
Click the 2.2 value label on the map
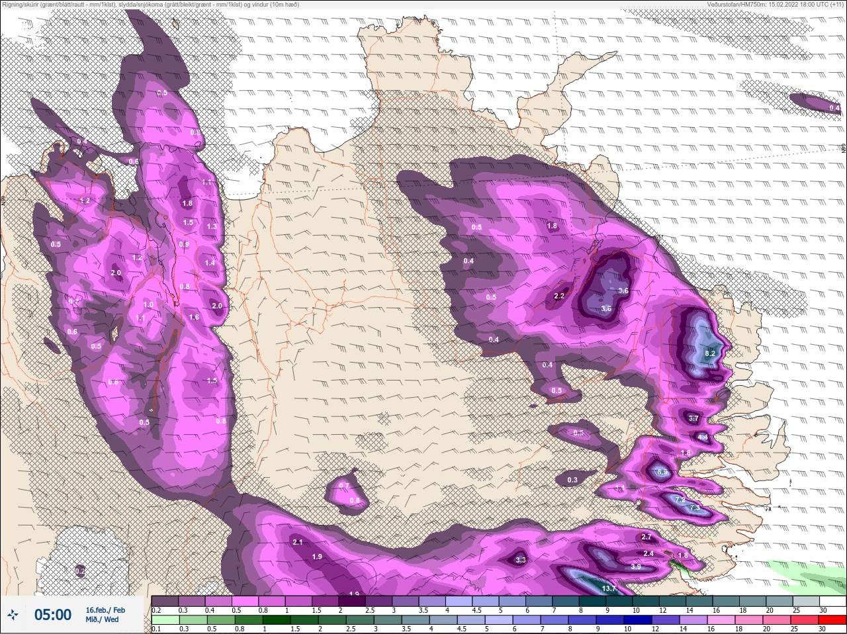coord(559,296)
